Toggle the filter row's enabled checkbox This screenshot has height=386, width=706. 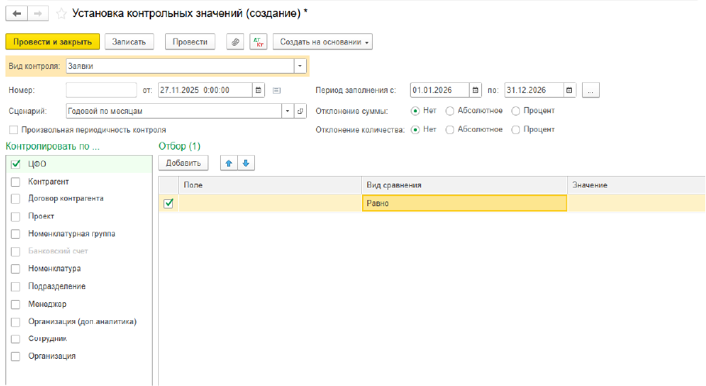tap(168, 203)
